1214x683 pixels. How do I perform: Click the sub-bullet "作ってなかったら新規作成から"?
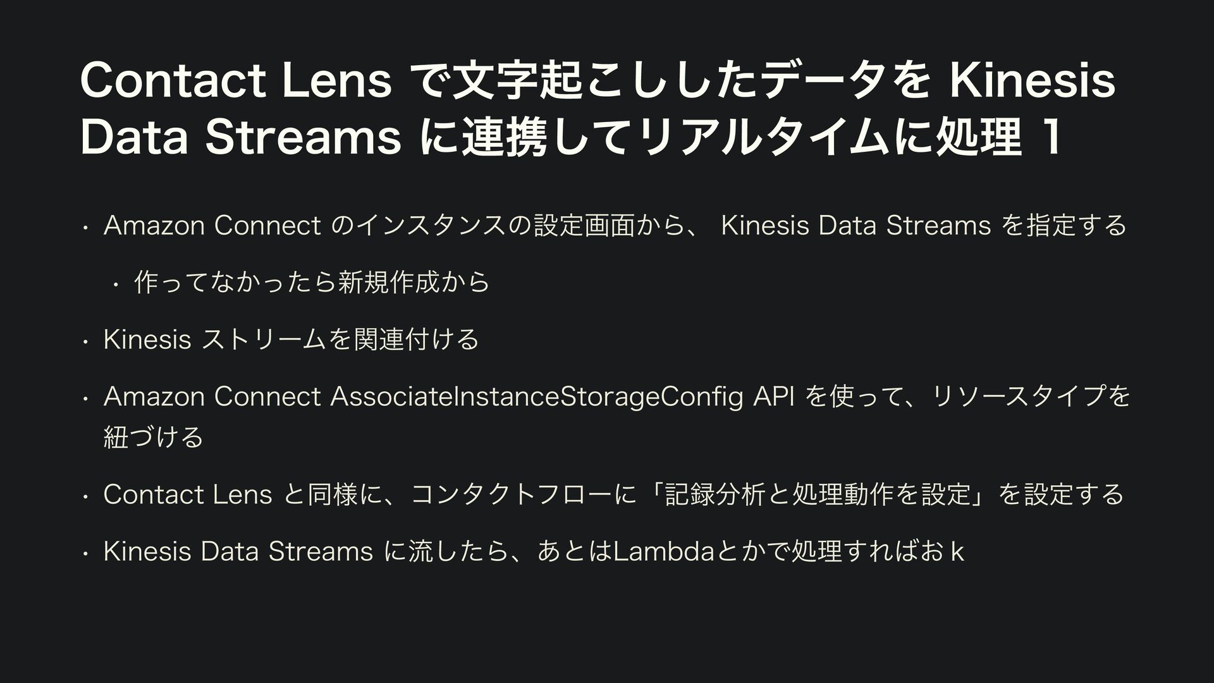point(312,282)
